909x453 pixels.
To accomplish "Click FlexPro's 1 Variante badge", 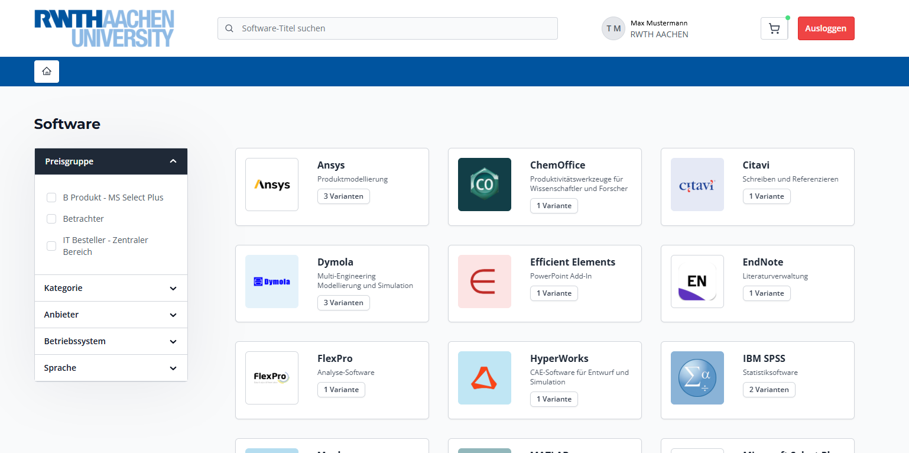I will pyautogui.click(x=341, y=390).
